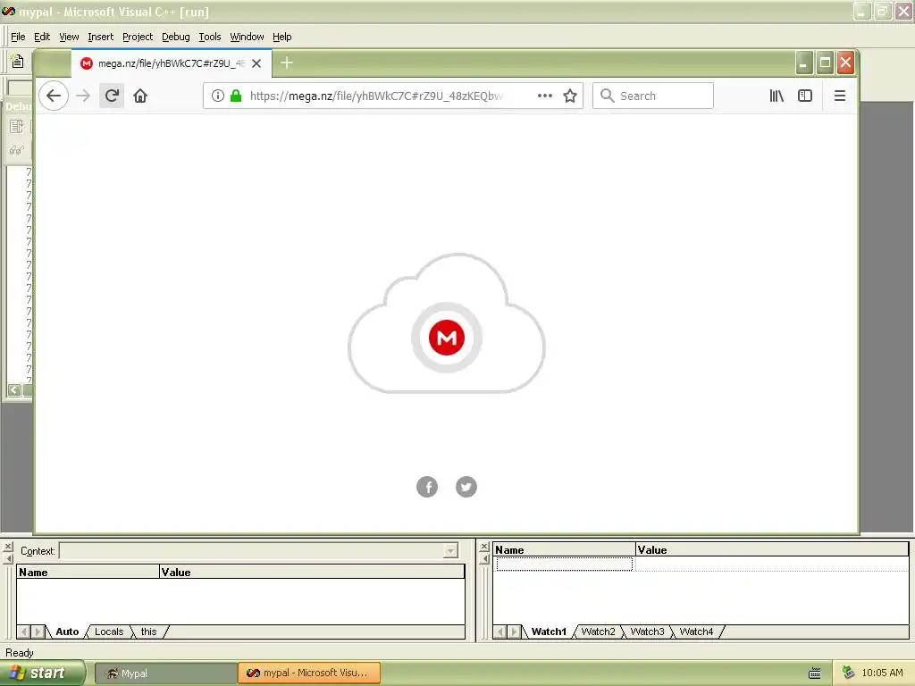Switch to the Auto variables tab
This screenshot has height=686, width=915.
[x=67, y=632]
